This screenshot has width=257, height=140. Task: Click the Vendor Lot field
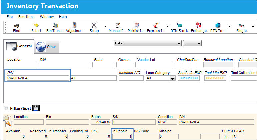click(155, 65)
